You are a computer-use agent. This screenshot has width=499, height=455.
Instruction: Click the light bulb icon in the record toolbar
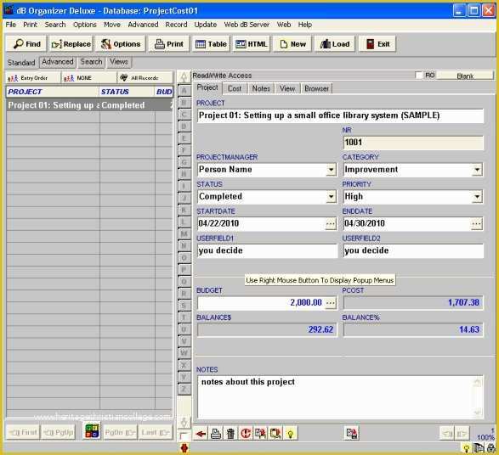tap(290, 434)
